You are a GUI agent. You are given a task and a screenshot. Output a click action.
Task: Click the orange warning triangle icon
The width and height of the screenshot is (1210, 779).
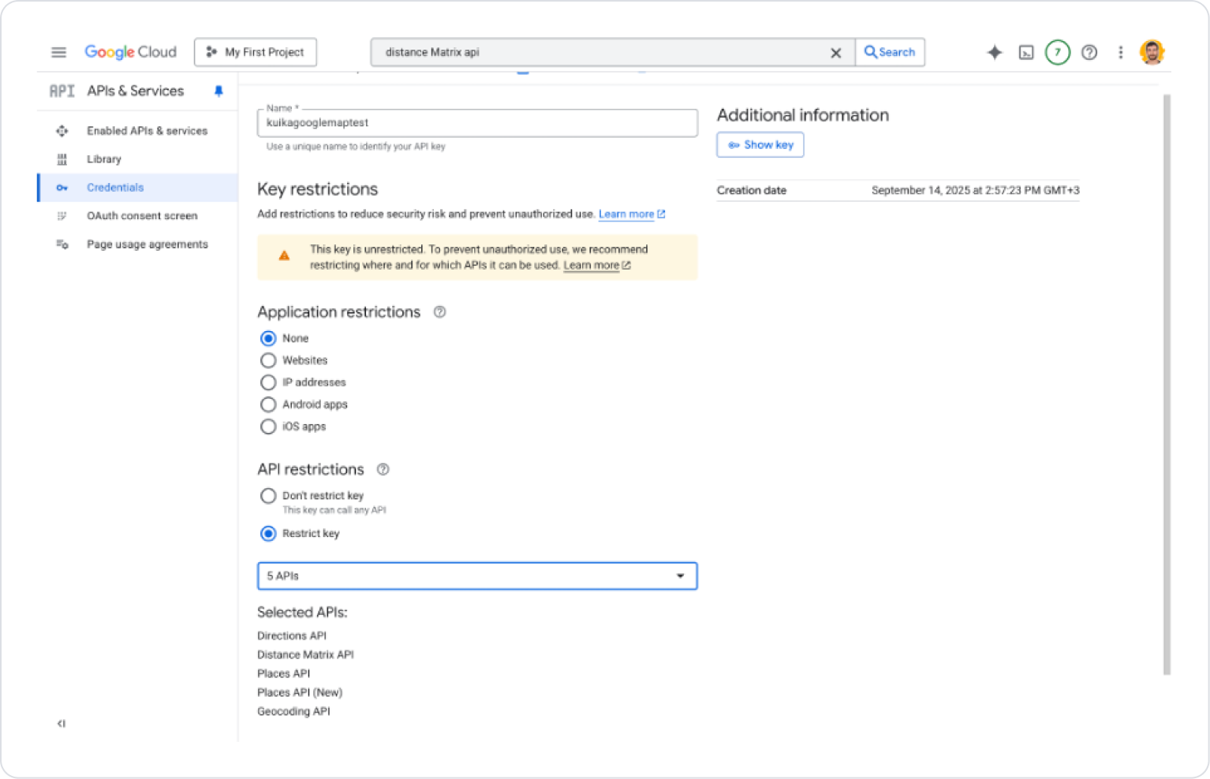pos(284,255)
